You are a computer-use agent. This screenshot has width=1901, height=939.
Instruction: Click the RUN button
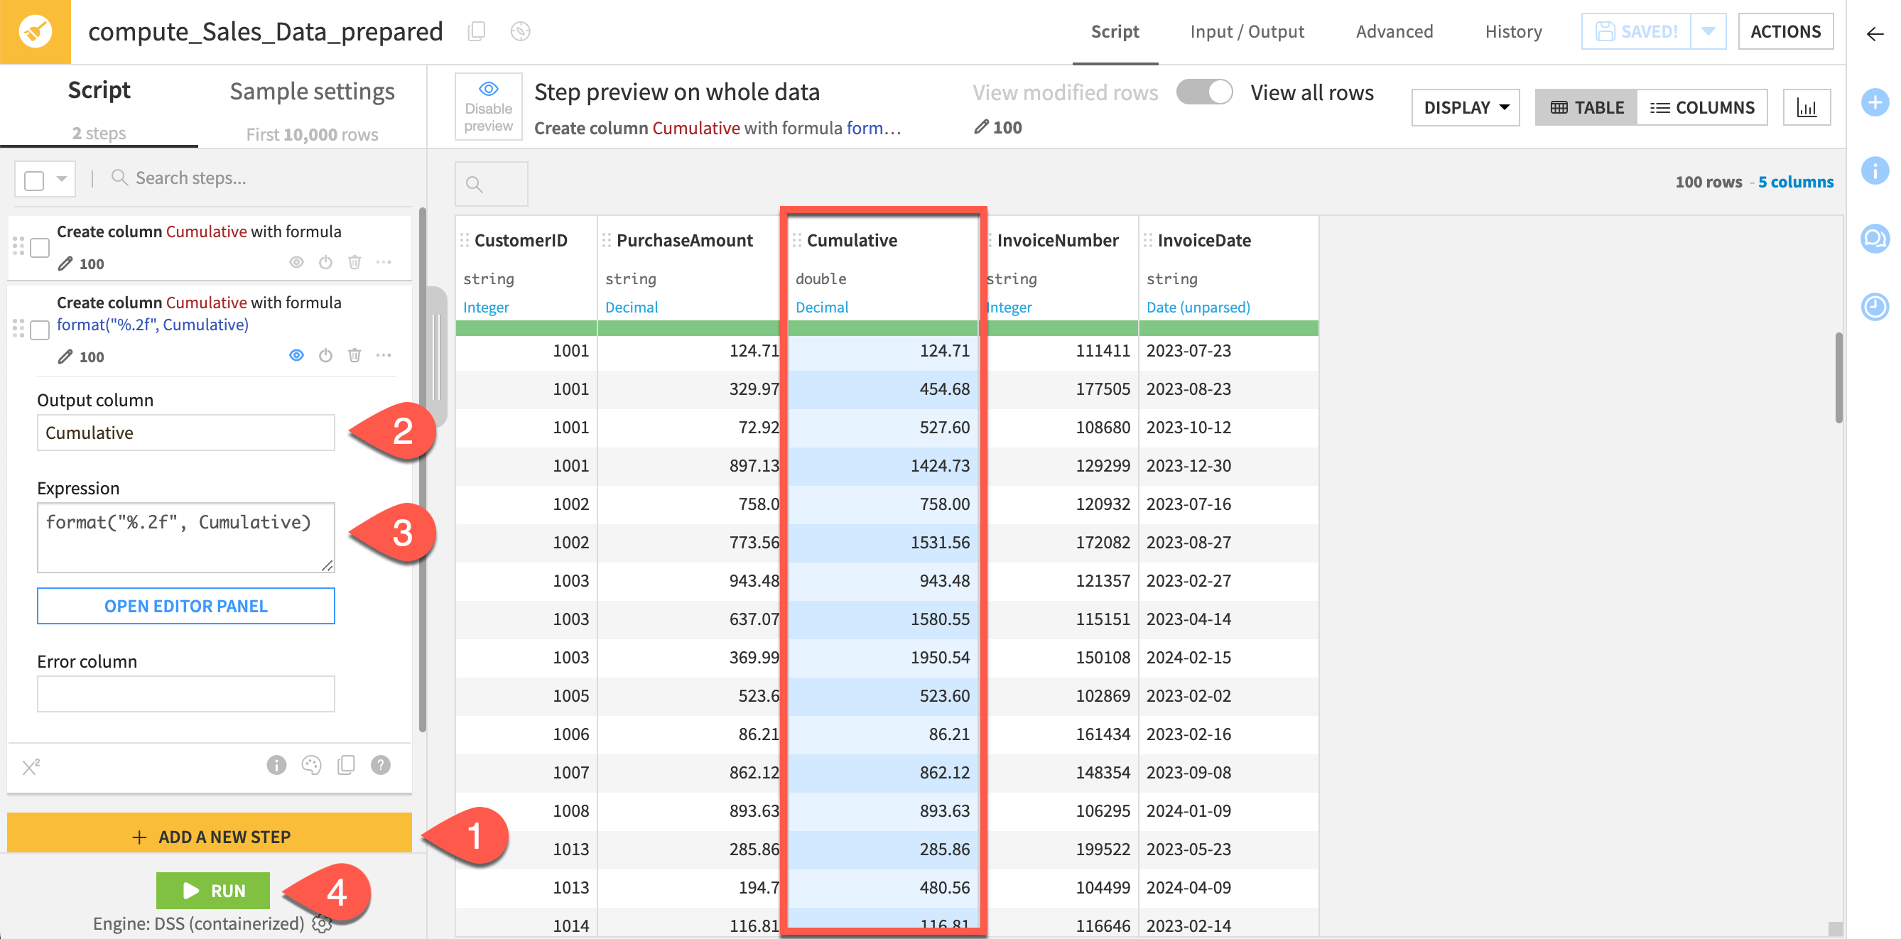(212, 890)
